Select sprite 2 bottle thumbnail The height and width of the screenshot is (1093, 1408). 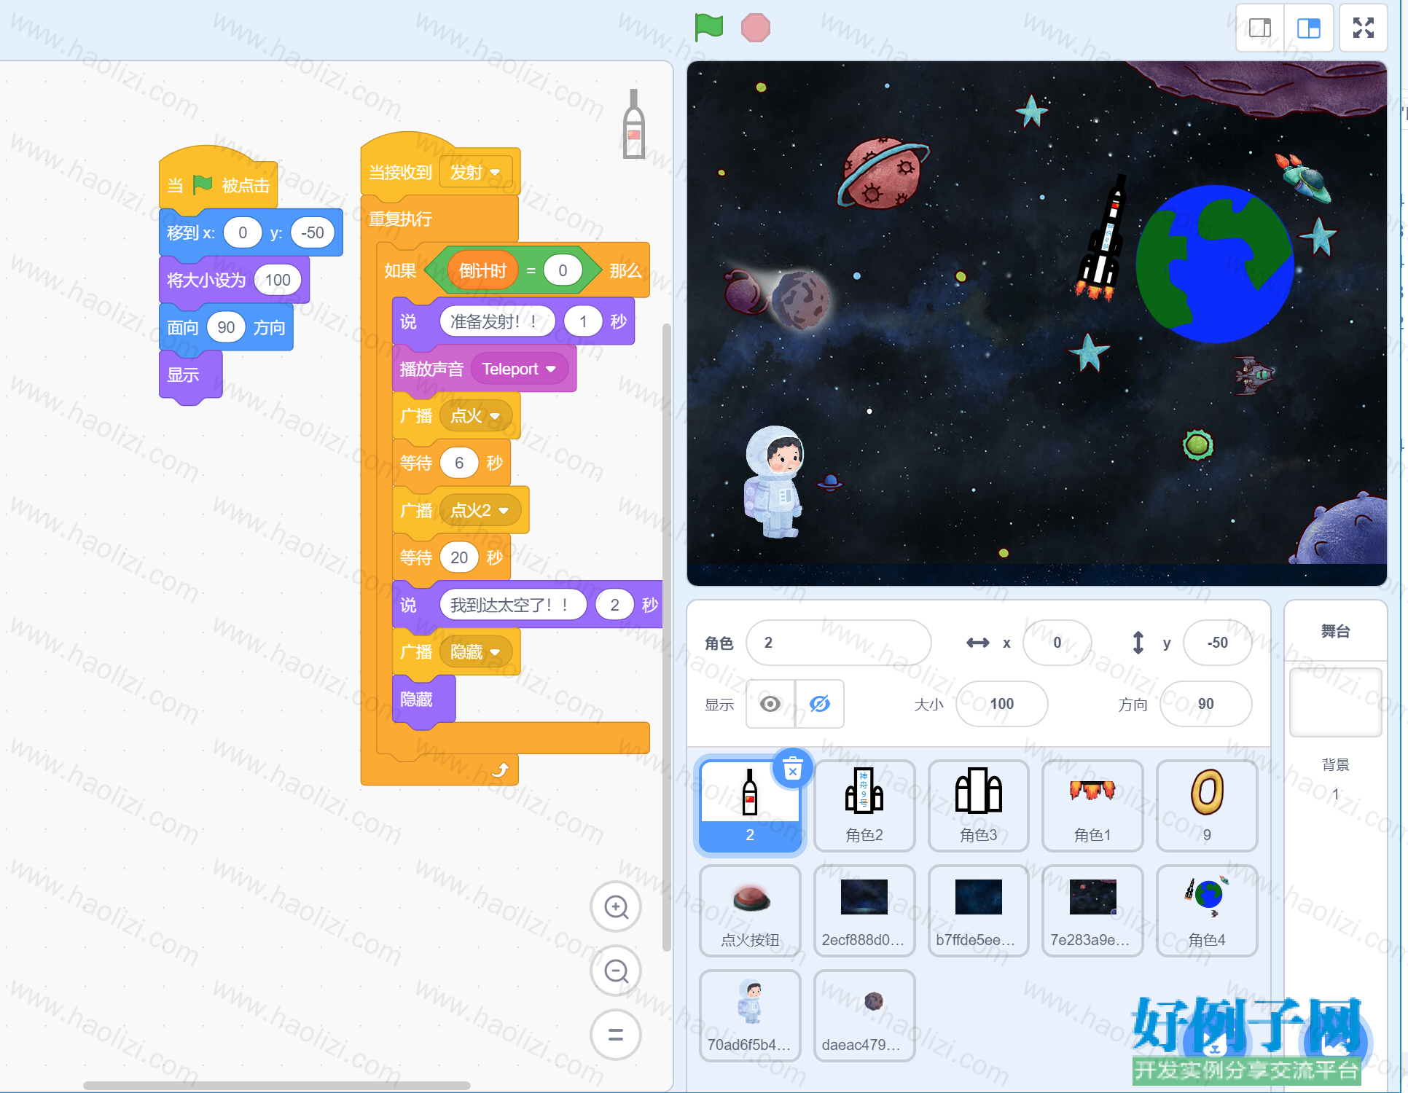point(750,806)
